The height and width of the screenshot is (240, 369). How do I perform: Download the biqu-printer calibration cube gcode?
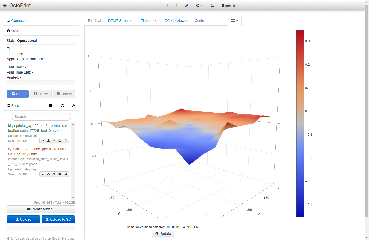[48, 141]
